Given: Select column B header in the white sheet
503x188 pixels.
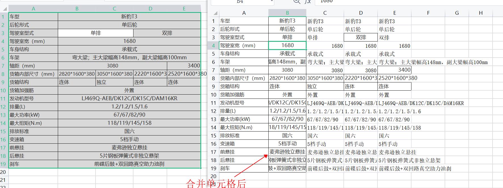Looking at the screenshot, I should click(x=287, y=13).
